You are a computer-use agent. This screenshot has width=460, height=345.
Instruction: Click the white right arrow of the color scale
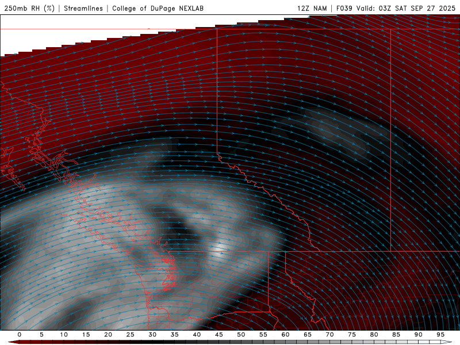(447, 342)
